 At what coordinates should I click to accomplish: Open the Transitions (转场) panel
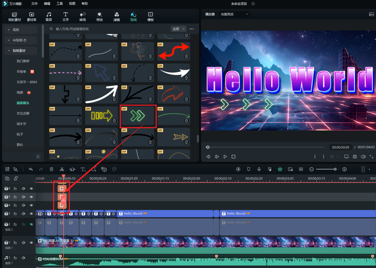click(x=83, y=17)
